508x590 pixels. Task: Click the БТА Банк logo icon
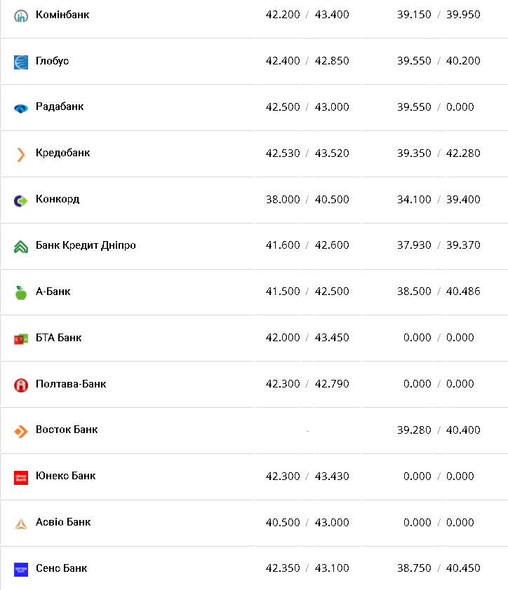tap(21, 339)
